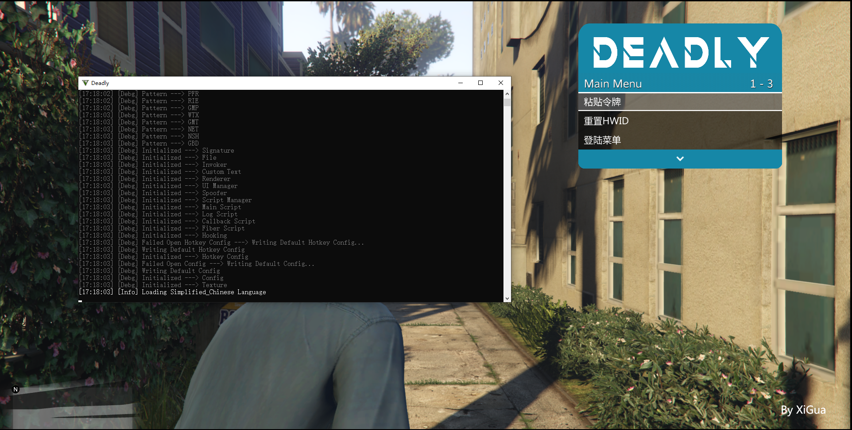Click the 'Initialized ---> Renderer' log line
The height and width of the screenshot is (430, 852).
(x=155, y=179)
